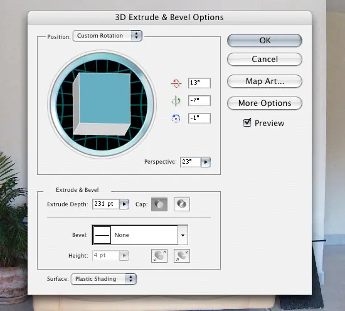This screenshot has width=345, height=311.
Task: Click the Z-axis rotation icon
Action: [176, 119]
